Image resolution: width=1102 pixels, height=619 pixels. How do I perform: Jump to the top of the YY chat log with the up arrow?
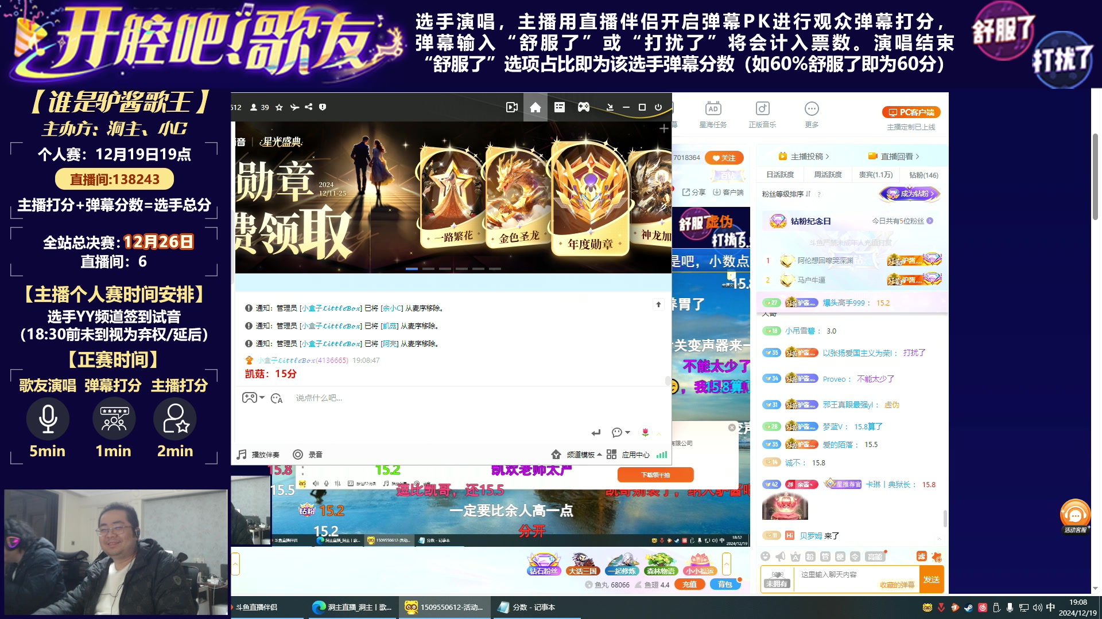tap(658, 304)
